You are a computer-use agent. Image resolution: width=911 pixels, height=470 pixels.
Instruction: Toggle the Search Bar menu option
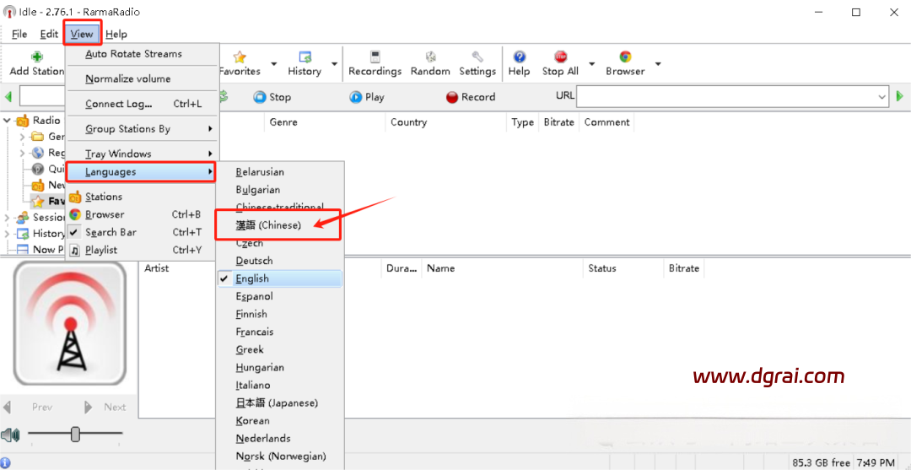coord(111,232)
